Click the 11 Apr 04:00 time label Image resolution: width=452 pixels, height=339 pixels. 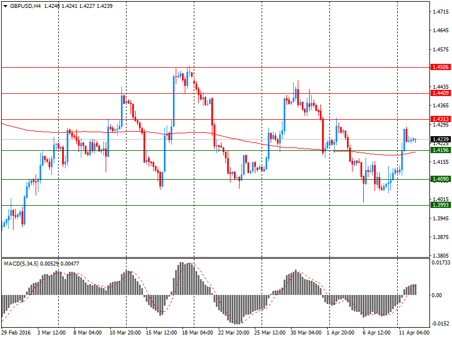tap(414, 333)
